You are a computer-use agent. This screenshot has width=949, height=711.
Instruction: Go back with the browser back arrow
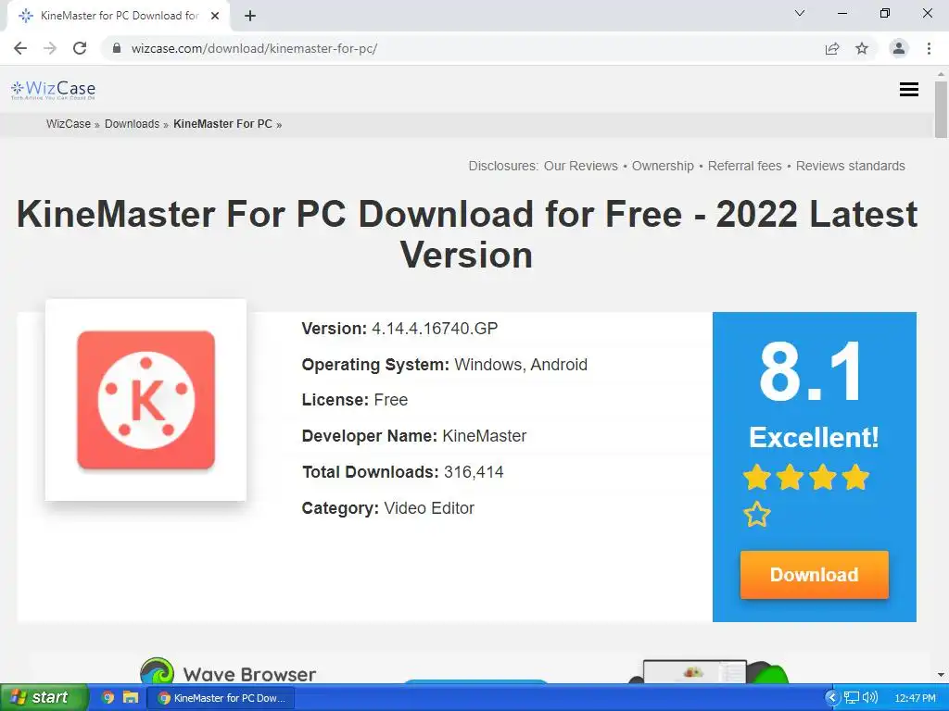(20, 48)
